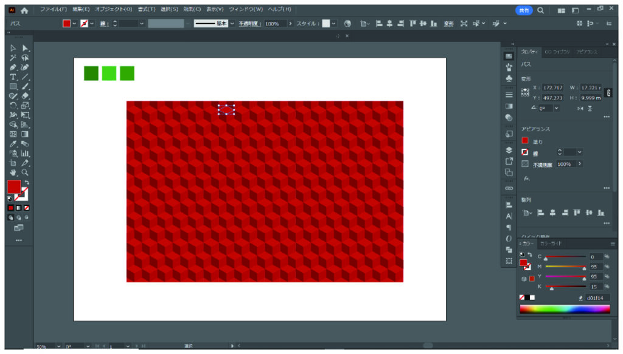Select the Rotate tool

tap(13, 106)
